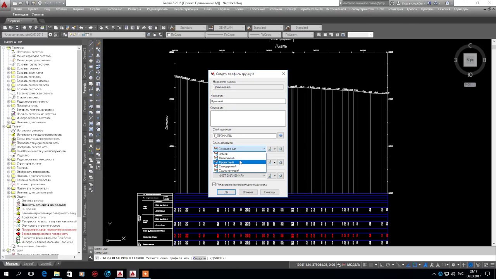496x279 pixels.
Task: Click style pick magnifier icon next to Стандартный
Action: click(281, 149)
